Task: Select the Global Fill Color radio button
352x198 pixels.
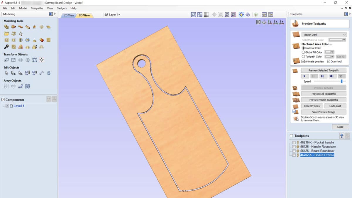Action: pyautogui.click(x=303, y=52)
